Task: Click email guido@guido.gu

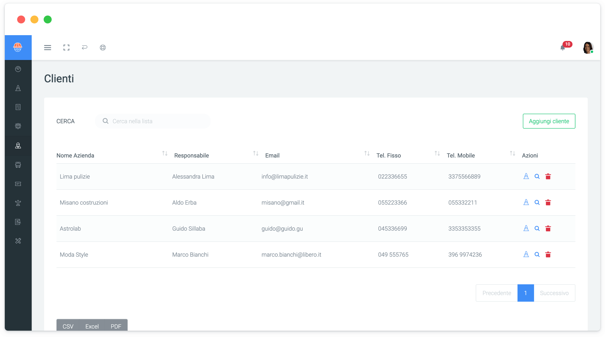Action: click(282, 228)
